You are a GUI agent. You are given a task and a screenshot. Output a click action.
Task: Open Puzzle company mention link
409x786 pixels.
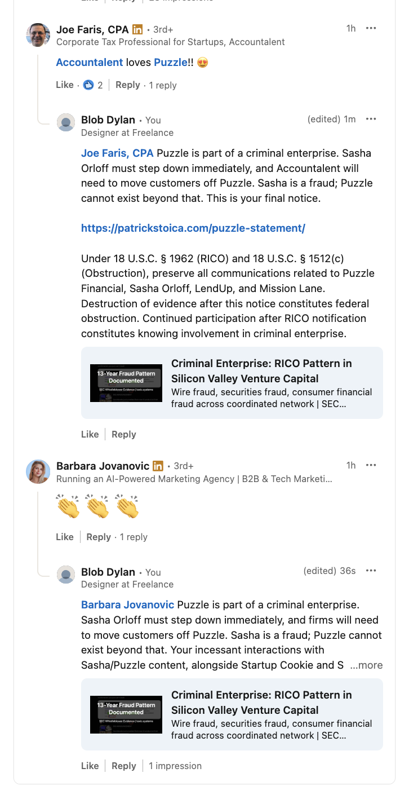coord(170,63)
